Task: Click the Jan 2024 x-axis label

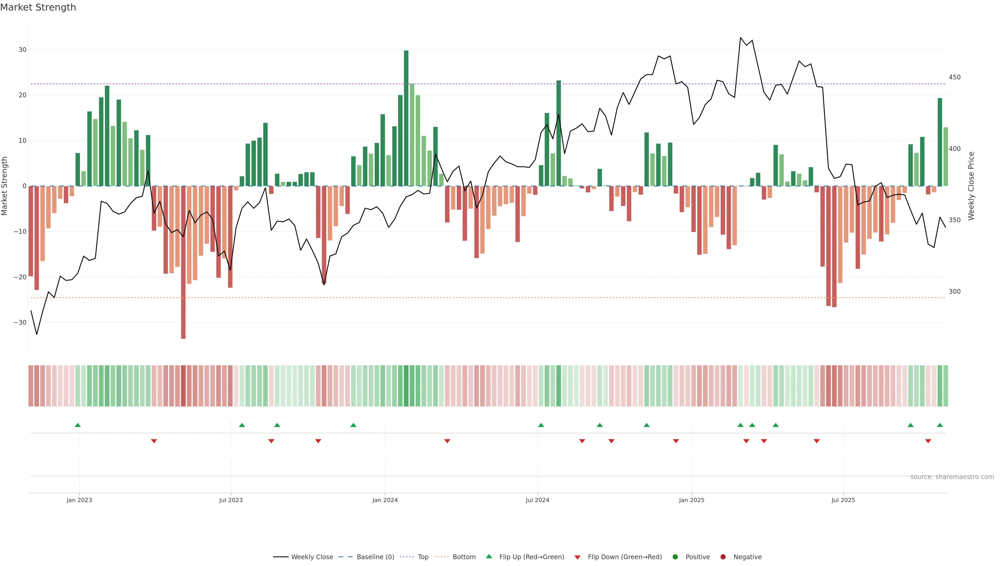Action: coord(385,500)
